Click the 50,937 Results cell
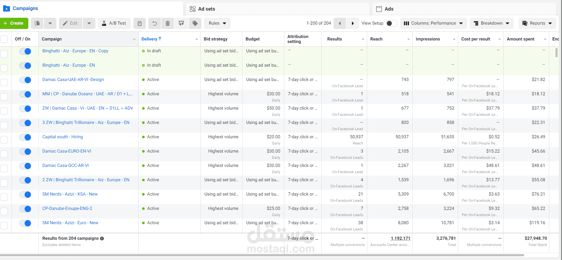The image size is (562, 260). pyautogui.click(x=357, y=137)
